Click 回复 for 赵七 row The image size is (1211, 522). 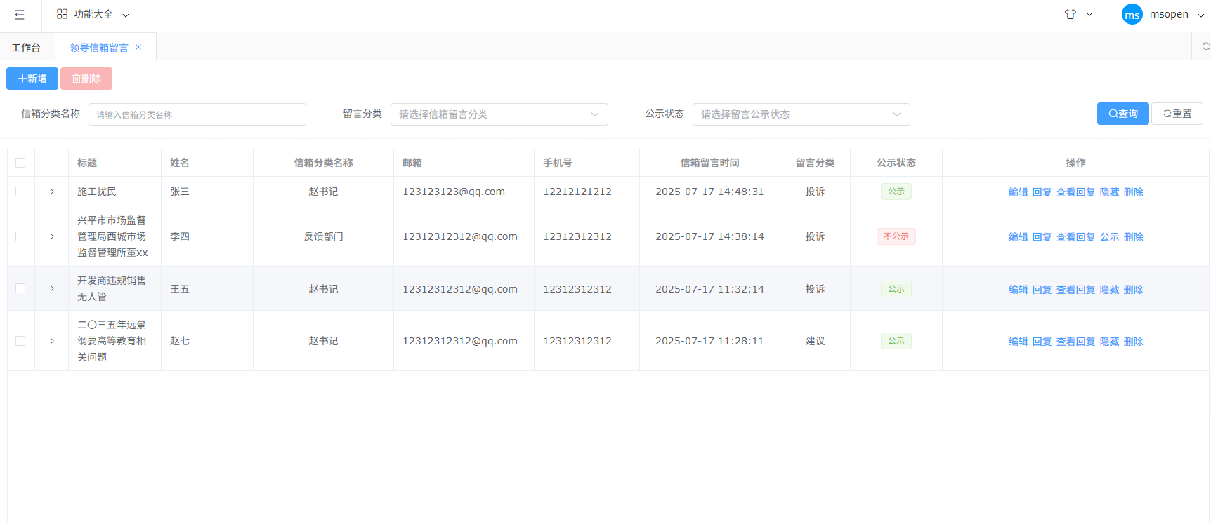point(1042,342)
